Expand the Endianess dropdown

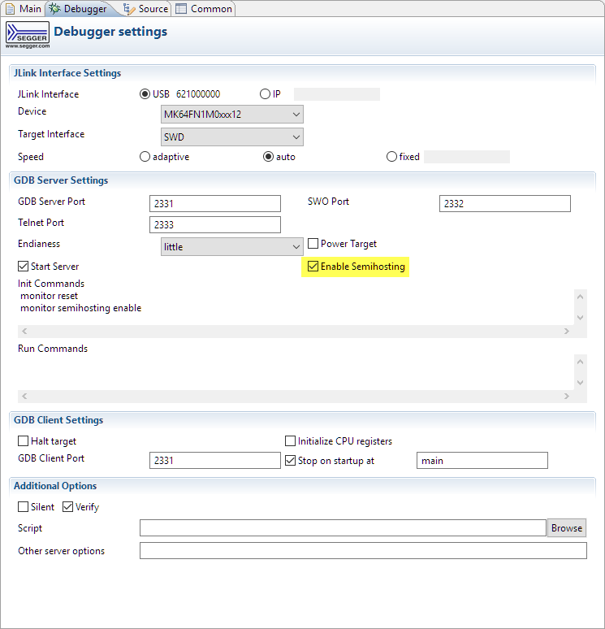point(232,246)
